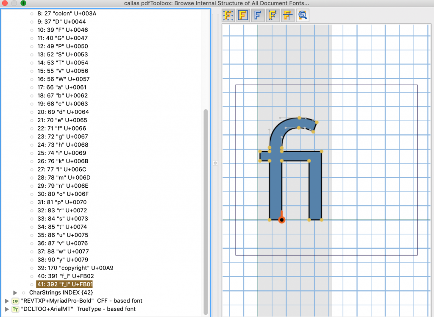The image size is (434, 317).
Task: Pick glyph 28: 78 "m" U+006D
Action: (x=64, y=178)
